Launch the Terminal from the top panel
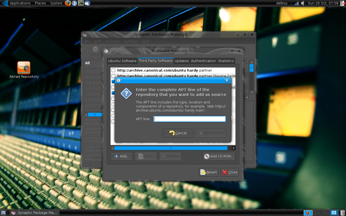Screen dimensions: 346x216 (81, 3)
